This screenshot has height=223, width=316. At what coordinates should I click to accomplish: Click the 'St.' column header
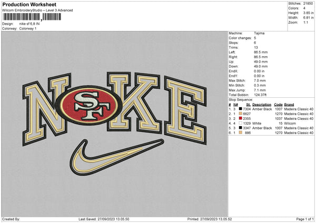pos(249,105)
